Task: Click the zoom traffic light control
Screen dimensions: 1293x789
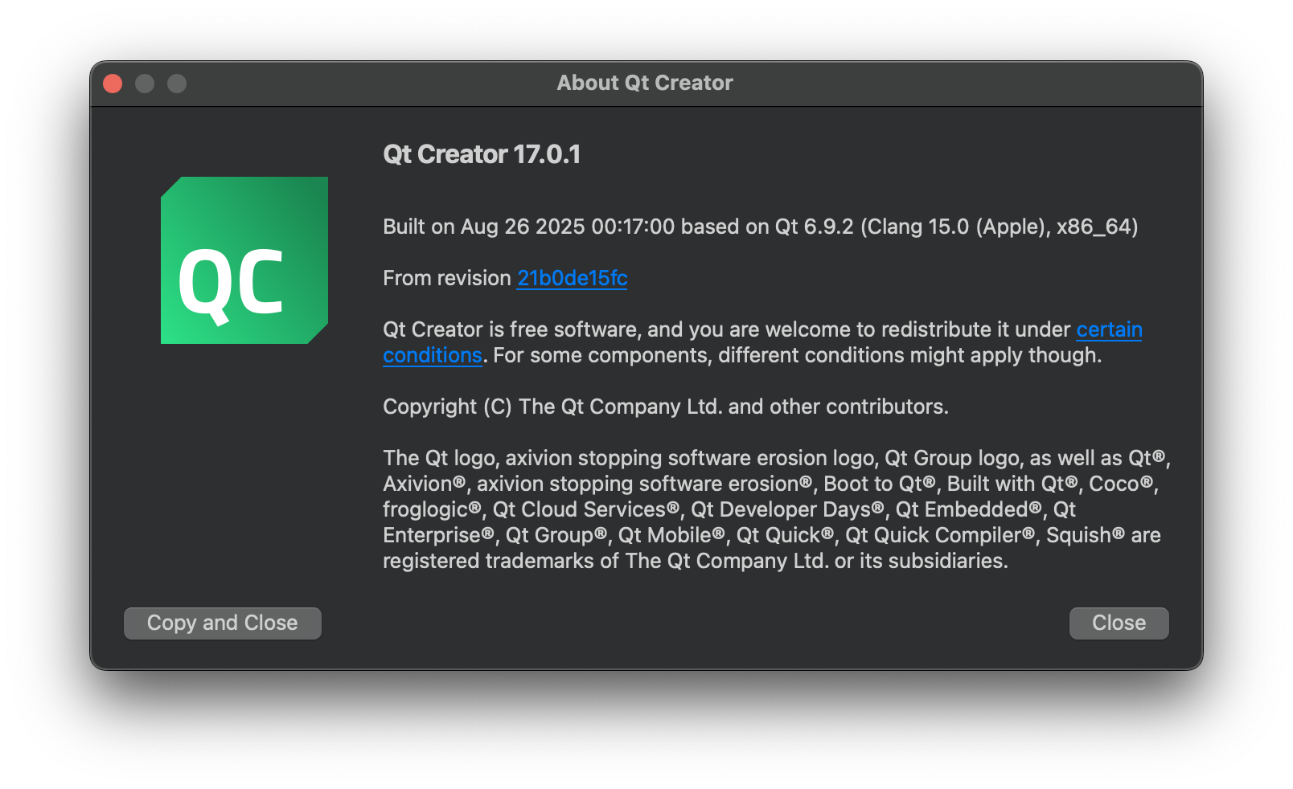Action: (x=177, y=83)
